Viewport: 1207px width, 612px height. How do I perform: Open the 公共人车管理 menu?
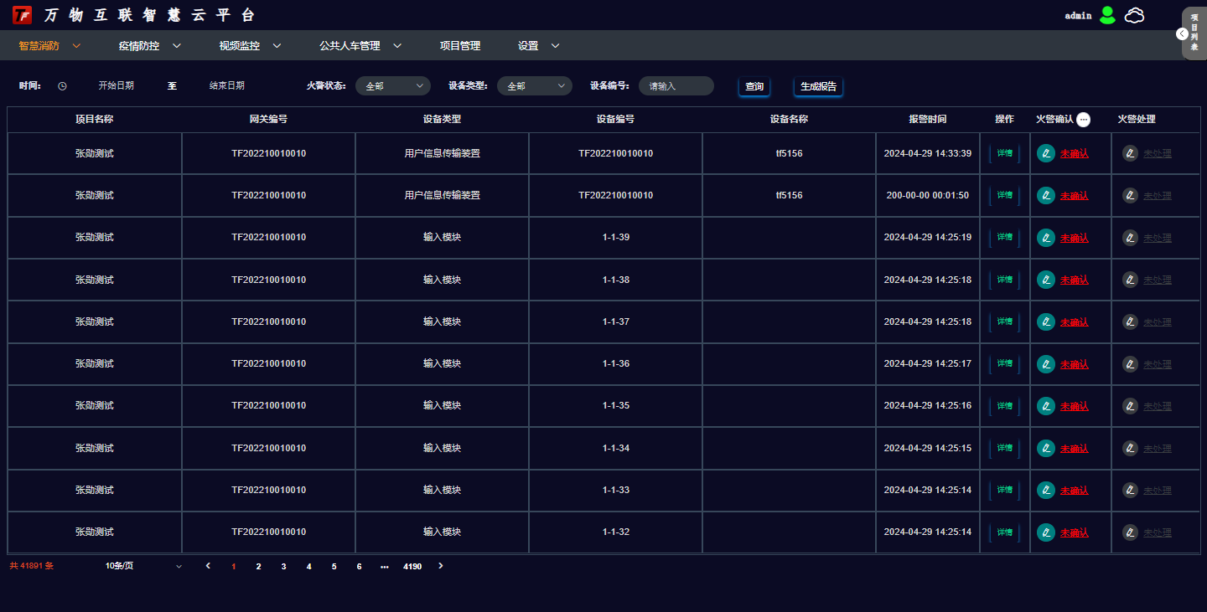pyautogui.click(x=350, y=46)
